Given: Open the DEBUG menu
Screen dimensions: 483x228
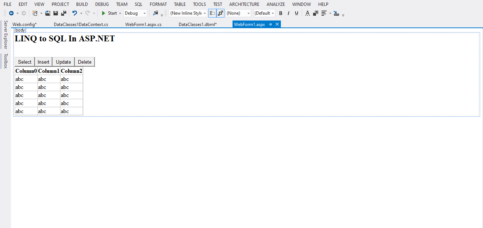Looking at the screenshot, I should (102, 4).
